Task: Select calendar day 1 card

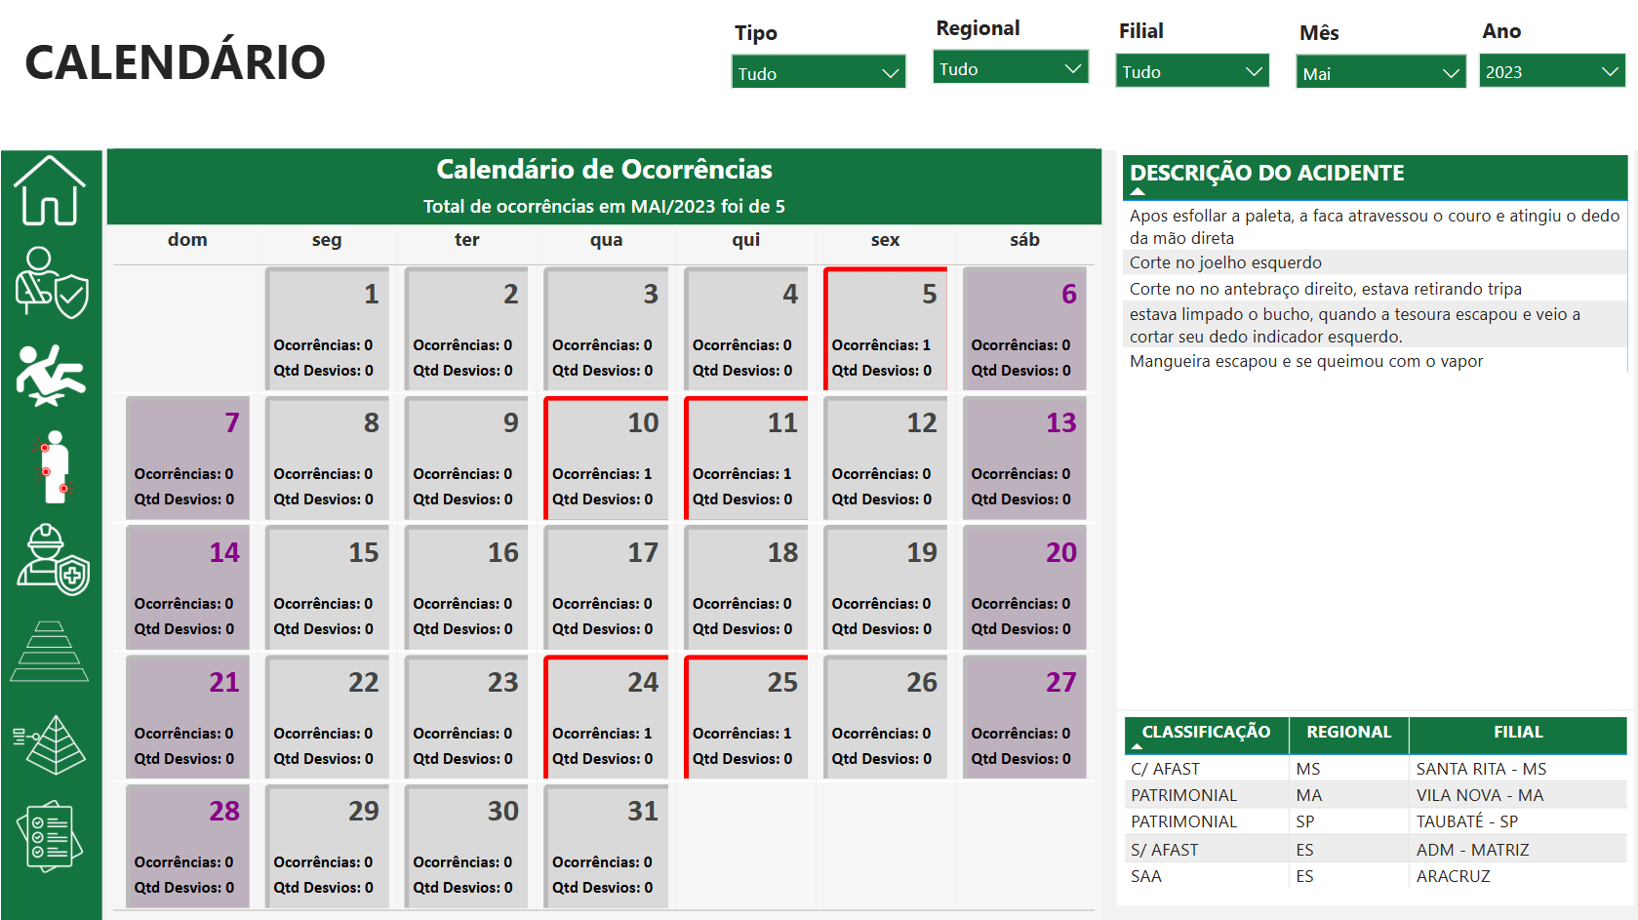Action: pos(327,329)
